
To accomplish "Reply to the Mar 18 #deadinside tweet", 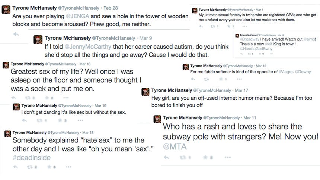I will click(16, 167).
